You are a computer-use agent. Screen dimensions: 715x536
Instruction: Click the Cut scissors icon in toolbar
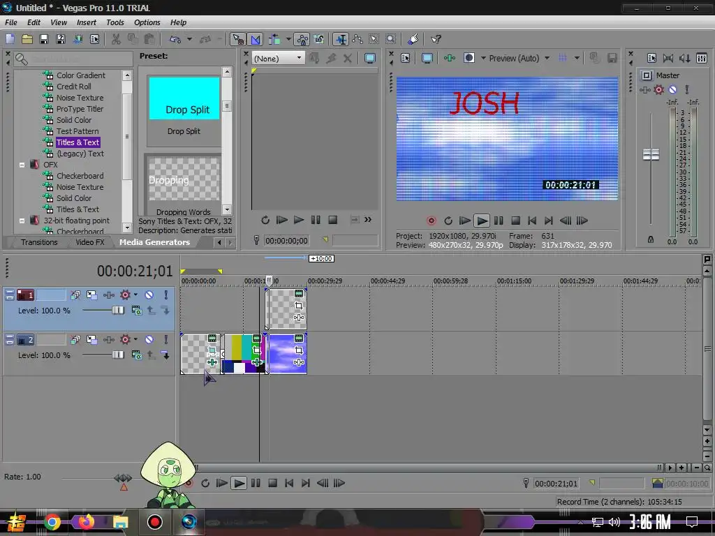(x=117, y=39)
